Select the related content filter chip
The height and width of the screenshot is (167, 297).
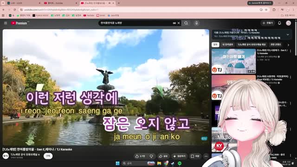[276, 45]
